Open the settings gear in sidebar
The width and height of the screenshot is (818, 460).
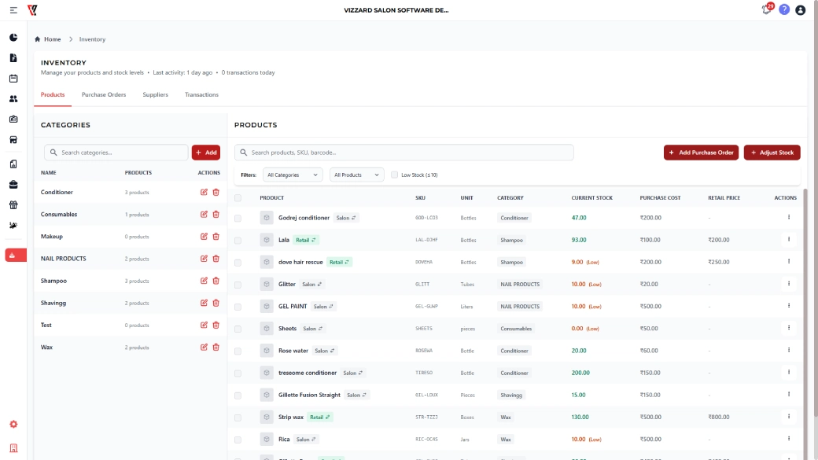13,425
